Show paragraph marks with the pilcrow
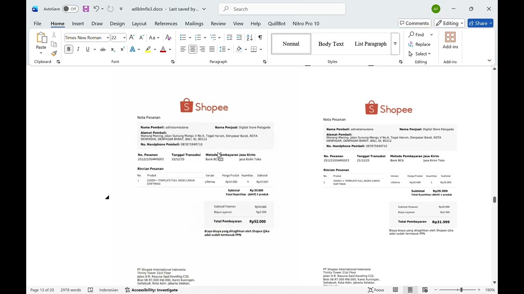The height and width of the screenshot is (294, 524). click(260, 38)
